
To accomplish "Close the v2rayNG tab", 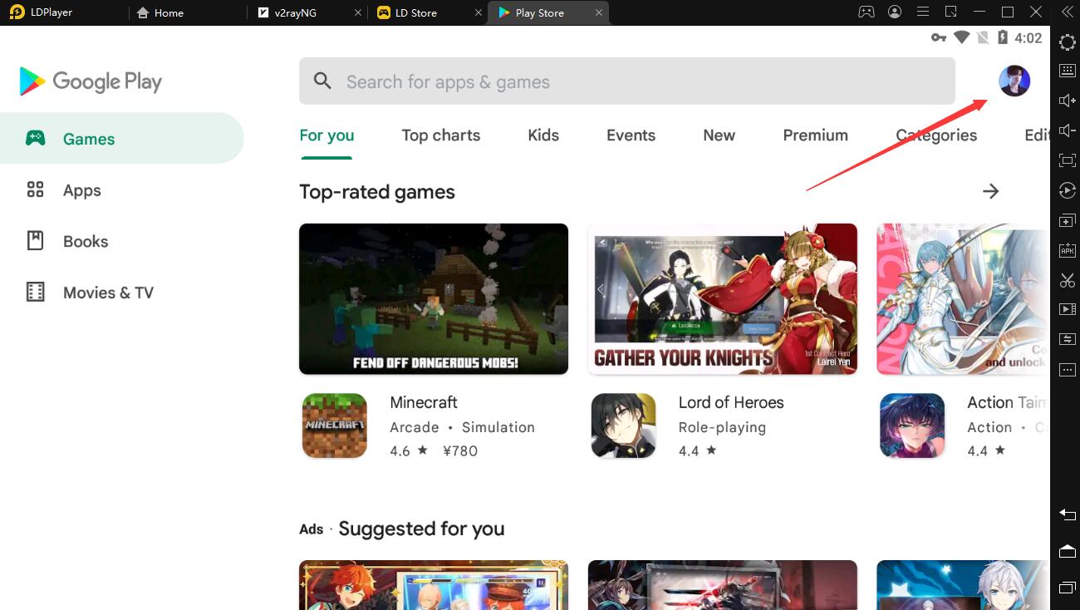I will tap(359, 12).
